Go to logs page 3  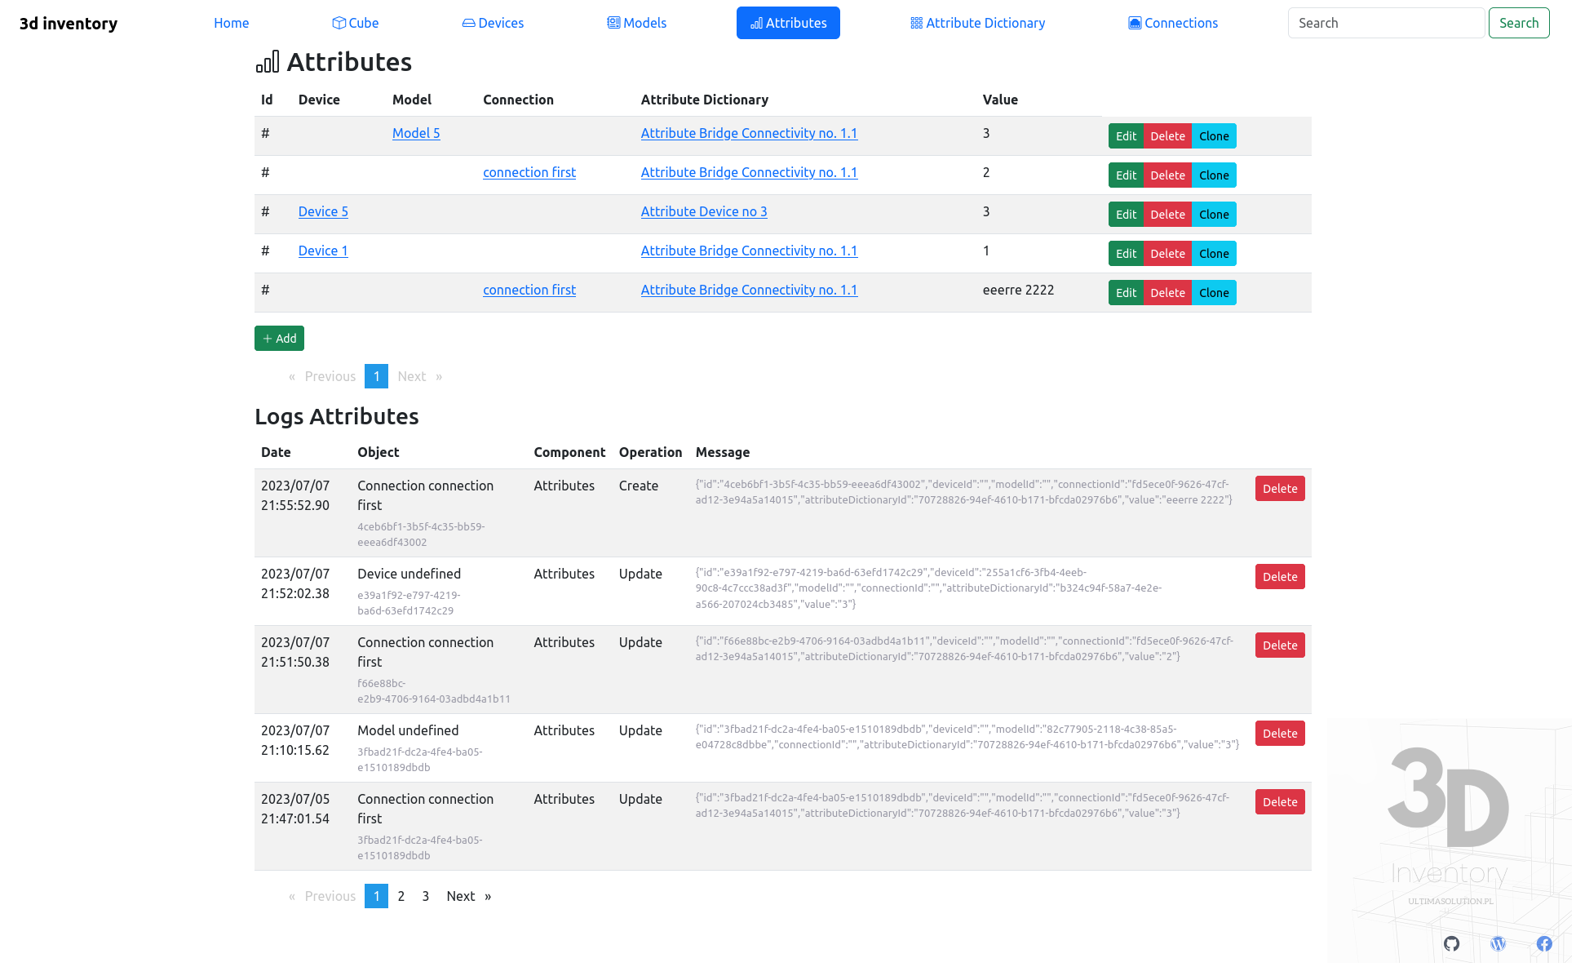point(425,896)
